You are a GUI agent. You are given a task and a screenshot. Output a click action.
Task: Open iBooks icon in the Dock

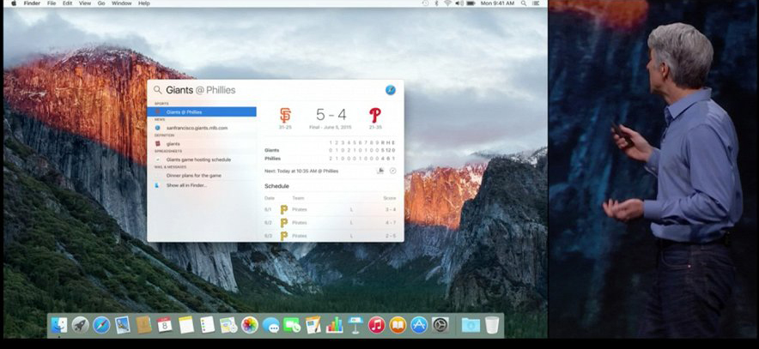398,325
